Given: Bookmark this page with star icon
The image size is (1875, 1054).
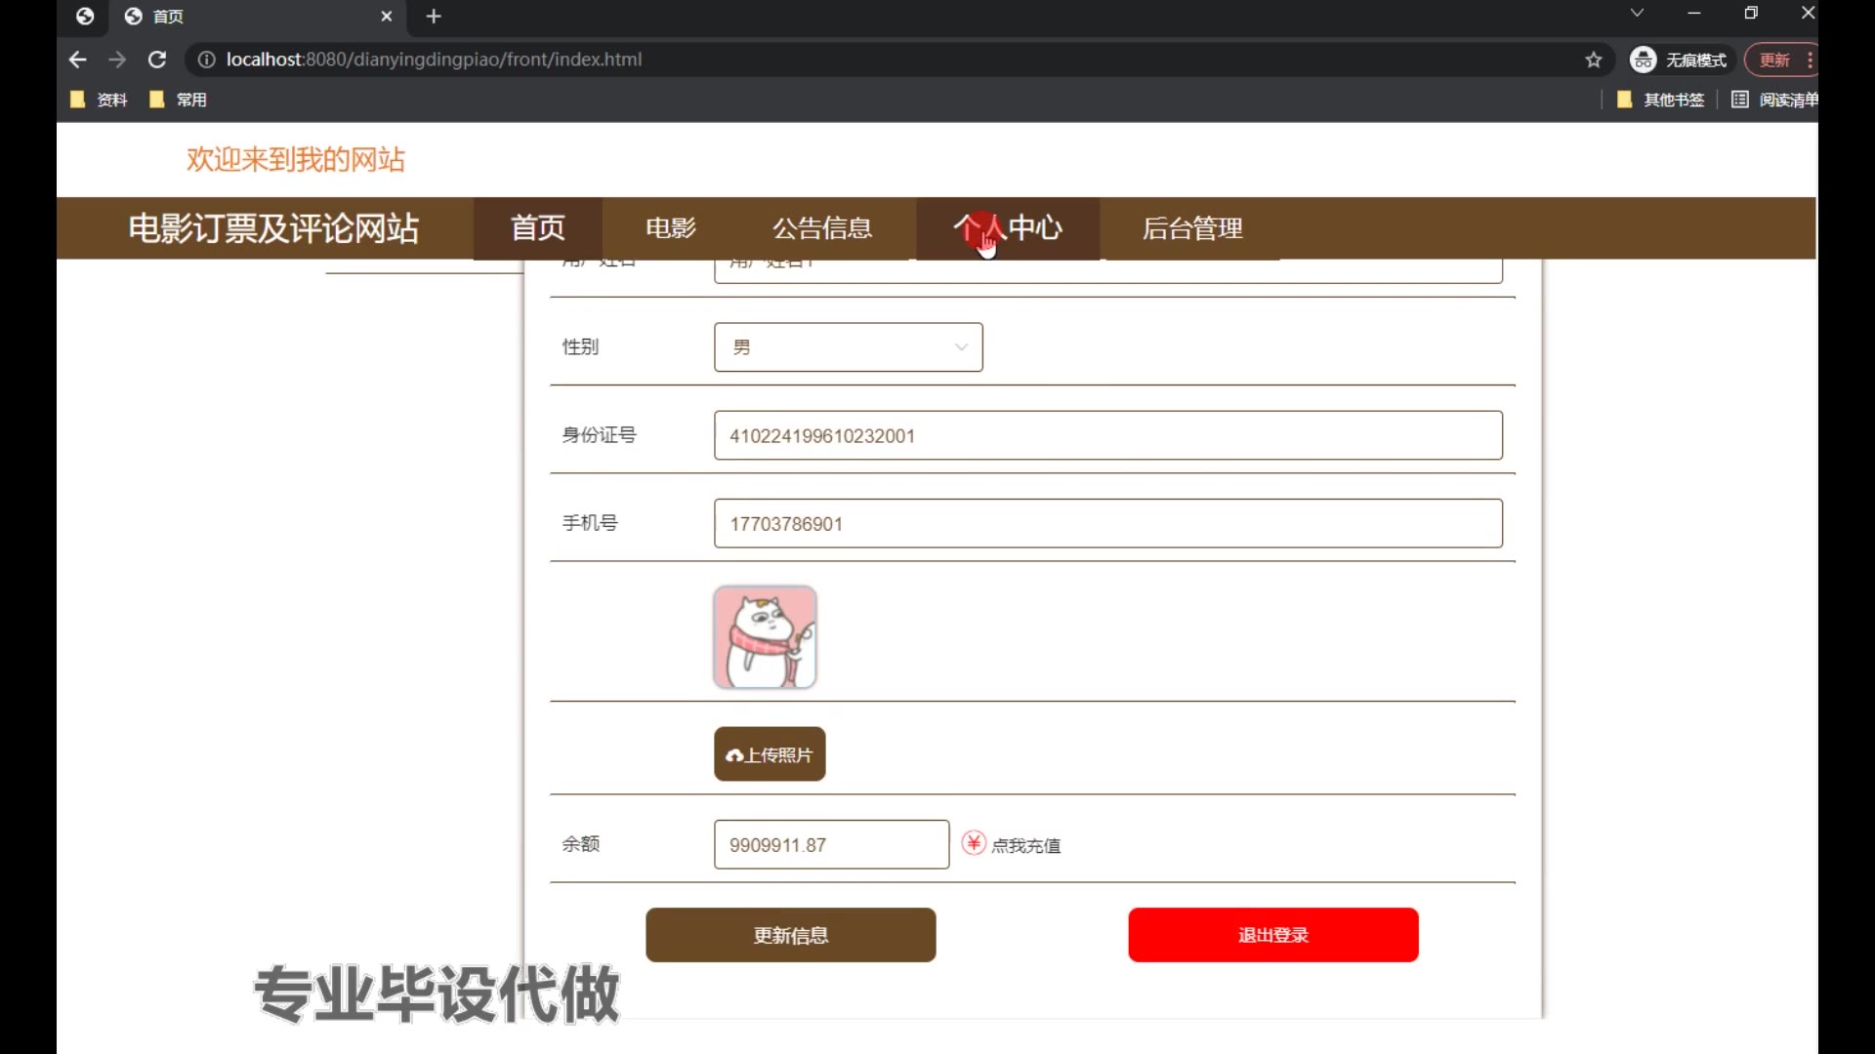Looking at the screenshot, I should click(x=1594, y=60).
